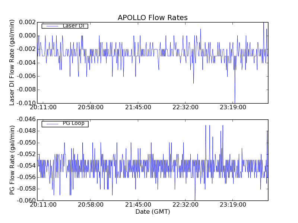Click 21:45:00 under the PG Loop plot
The image size is (298, 223).
click(138, 205)
